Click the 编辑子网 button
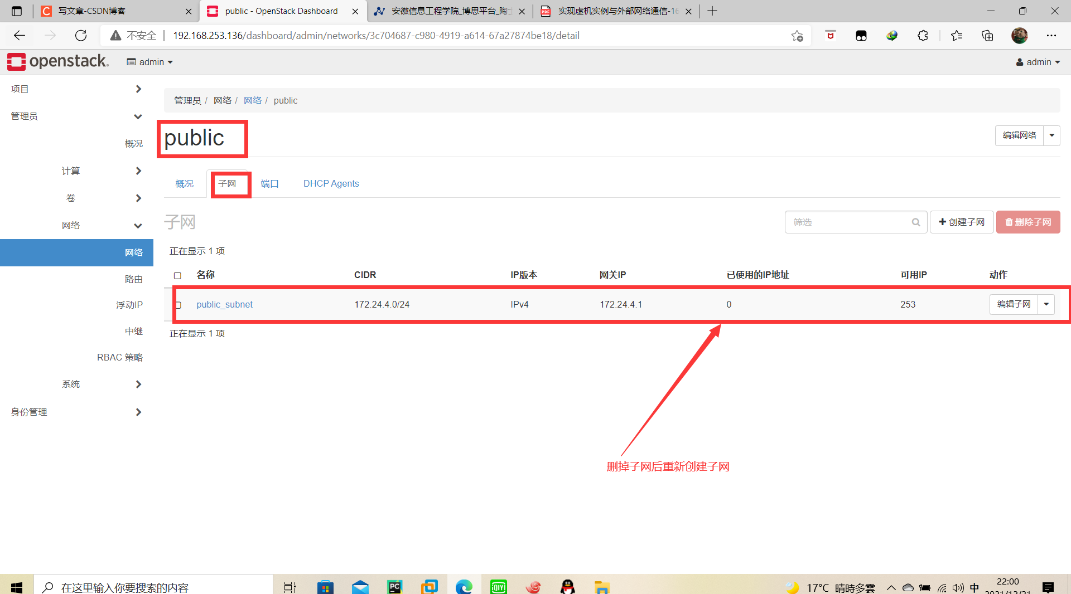1071x594 pixels. click(x=1014, y=304)
